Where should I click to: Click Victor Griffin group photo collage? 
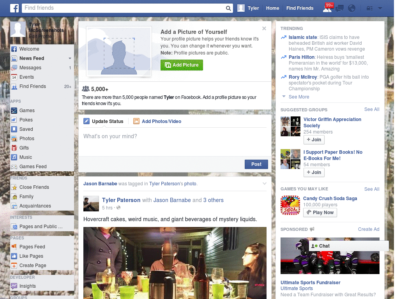pyautogui.click(x=290, y=127)
